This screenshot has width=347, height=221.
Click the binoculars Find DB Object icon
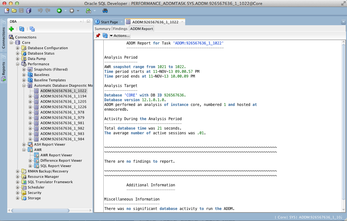tap(105, 11)
